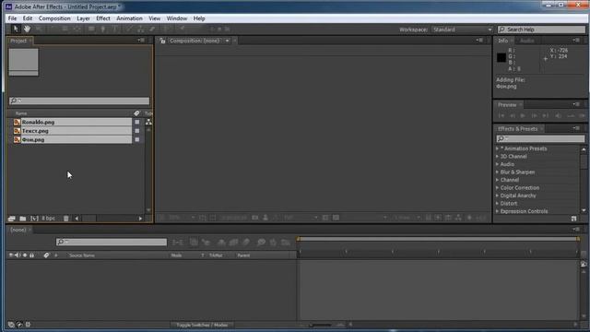Viewport: 590px width, 332px height.
Task: Select the Zoom tool in toolbar
Action: point(39,29)
